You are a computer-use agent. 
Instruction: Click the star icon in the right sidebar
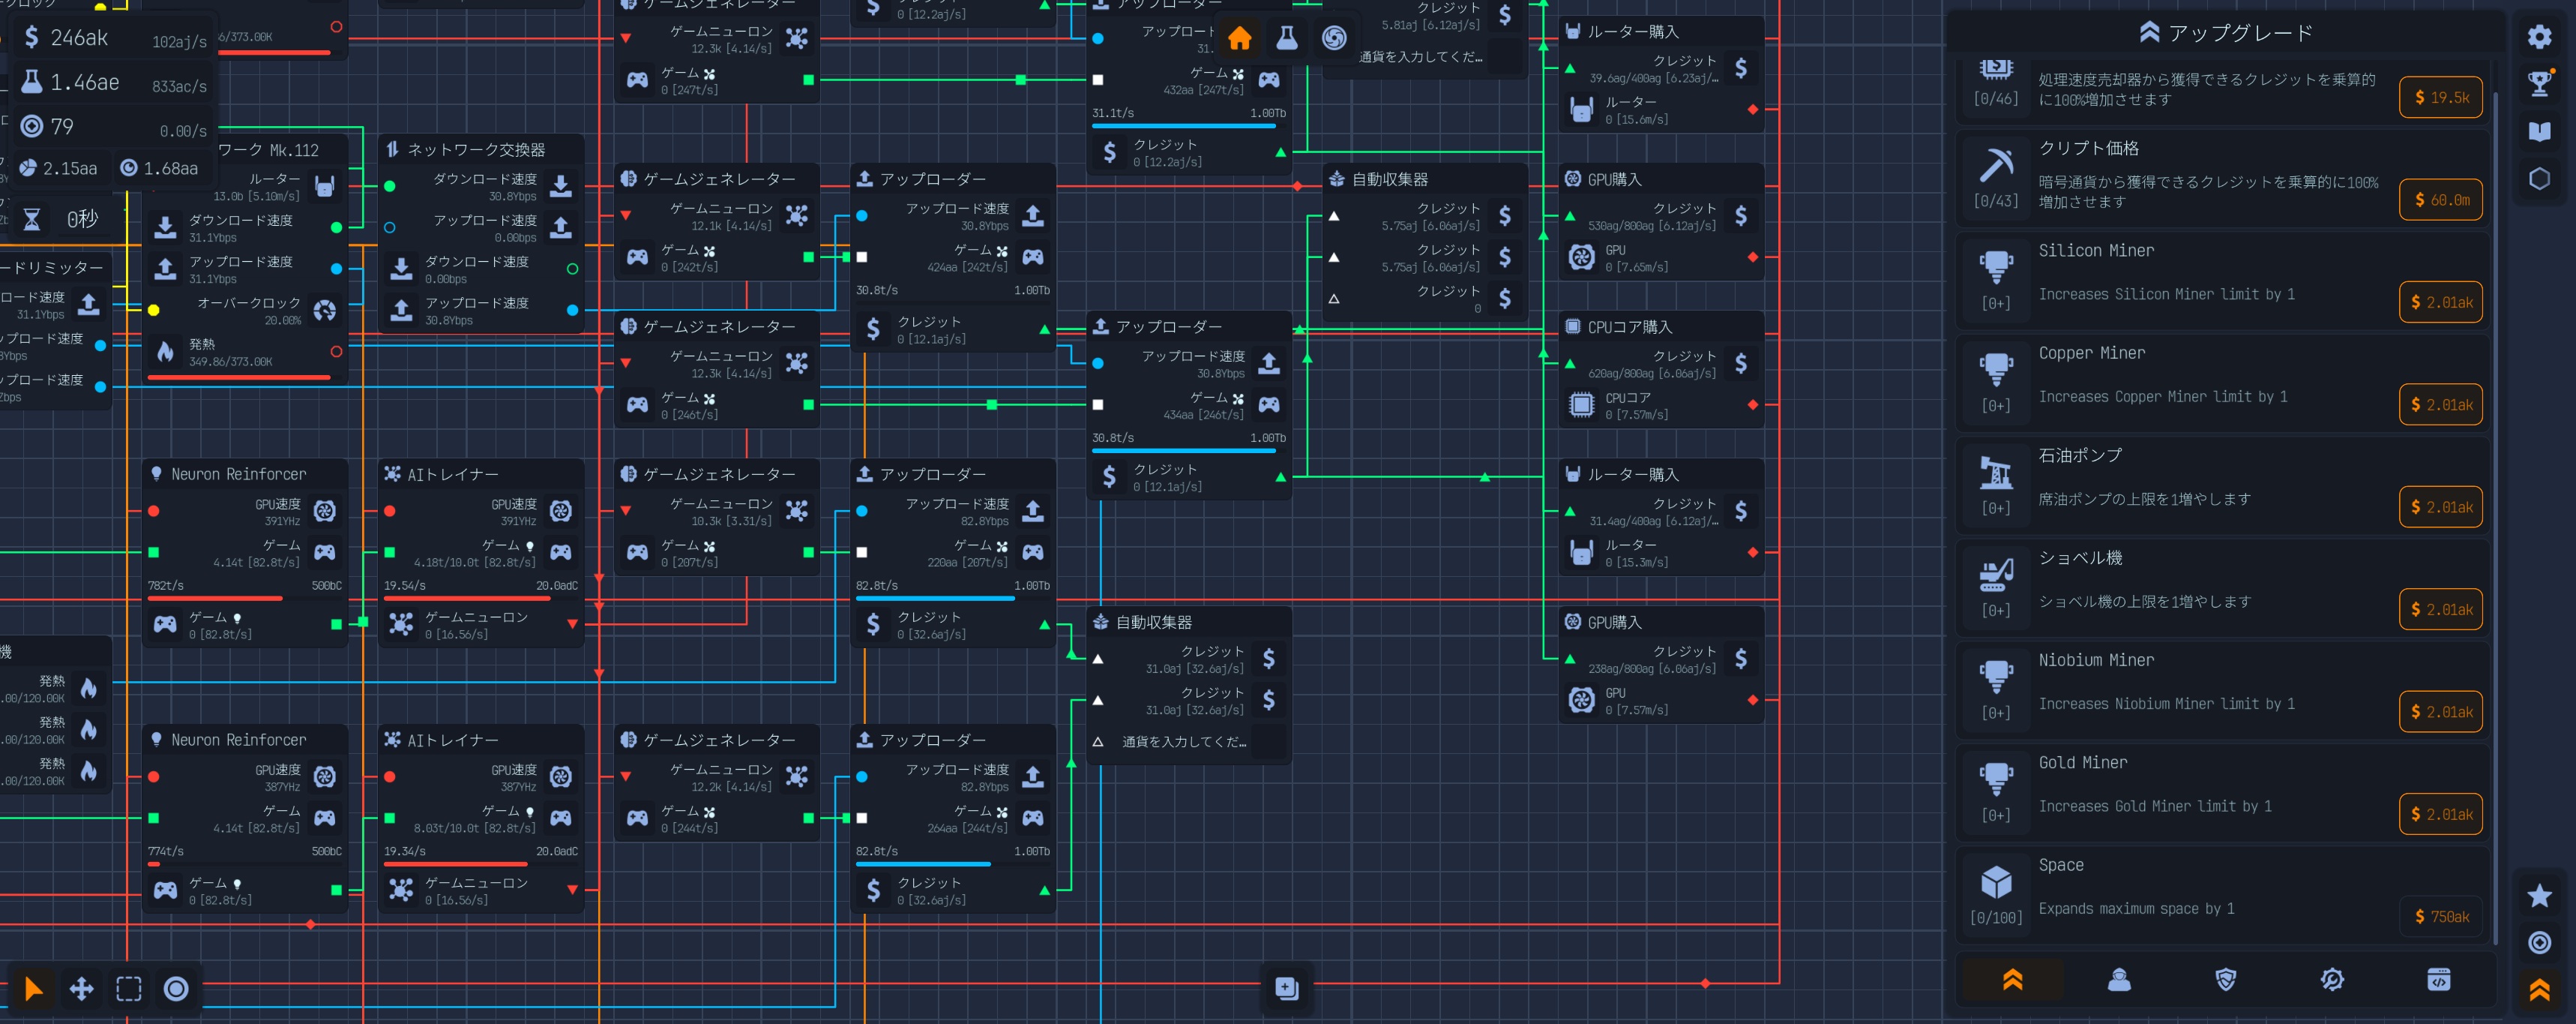pyautogui.click(x=2539, y=895)
